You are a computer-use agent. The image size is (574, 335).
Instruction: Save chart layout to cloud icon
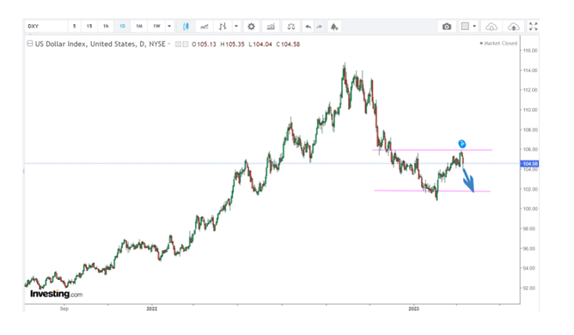(514, 27)
